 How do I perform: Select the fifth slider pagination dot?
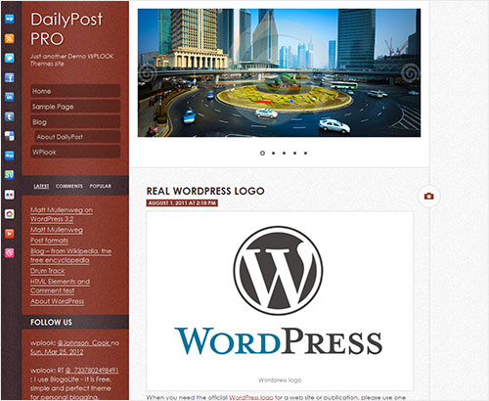point(305,153)
